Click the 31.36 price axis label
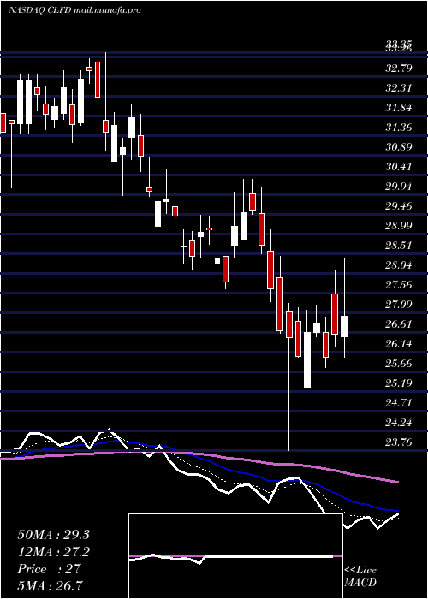 [398, 128]
